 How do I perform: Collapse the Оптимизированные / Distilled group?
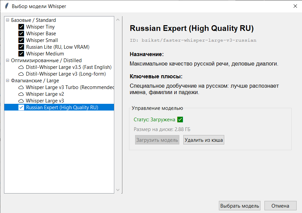(x=8, y=60)
